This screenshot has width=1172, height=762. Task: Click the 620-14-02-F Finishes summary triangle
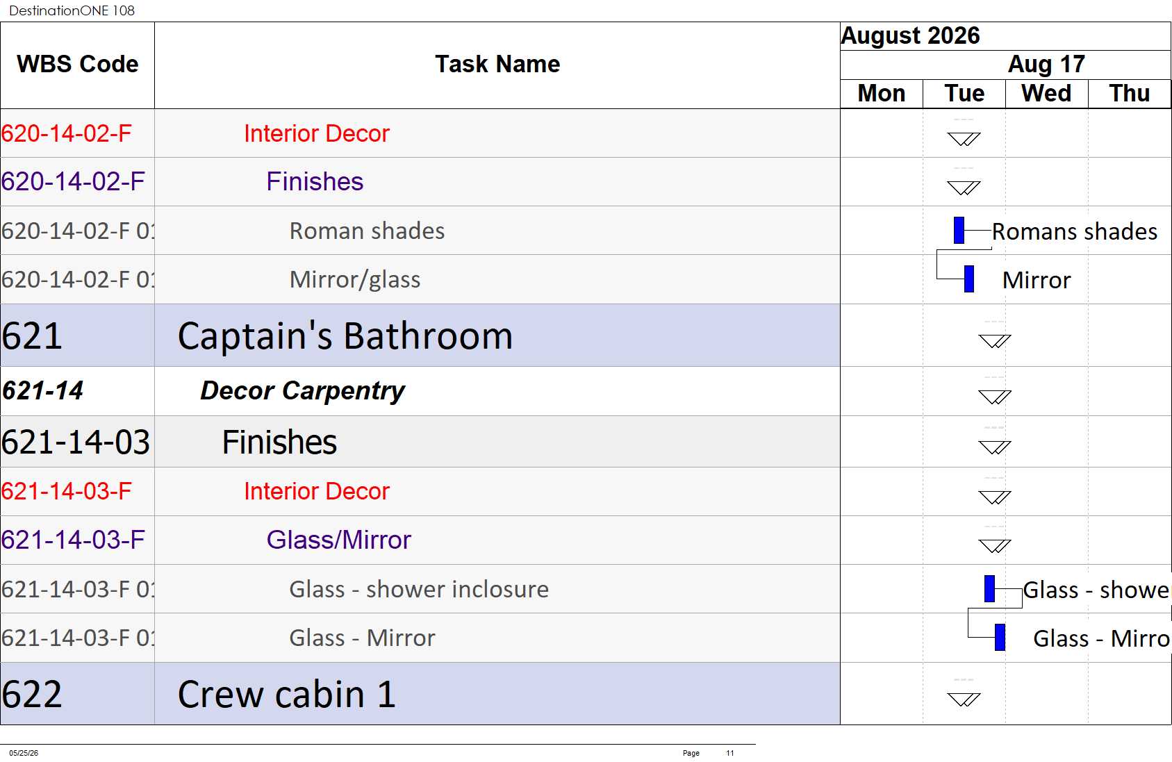point(964,188)
